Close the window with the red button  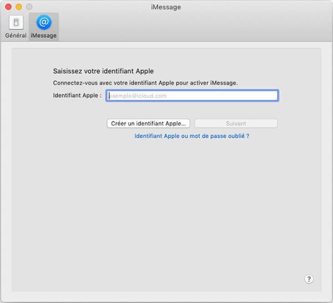pyautogui.click(x=8, y=7)
